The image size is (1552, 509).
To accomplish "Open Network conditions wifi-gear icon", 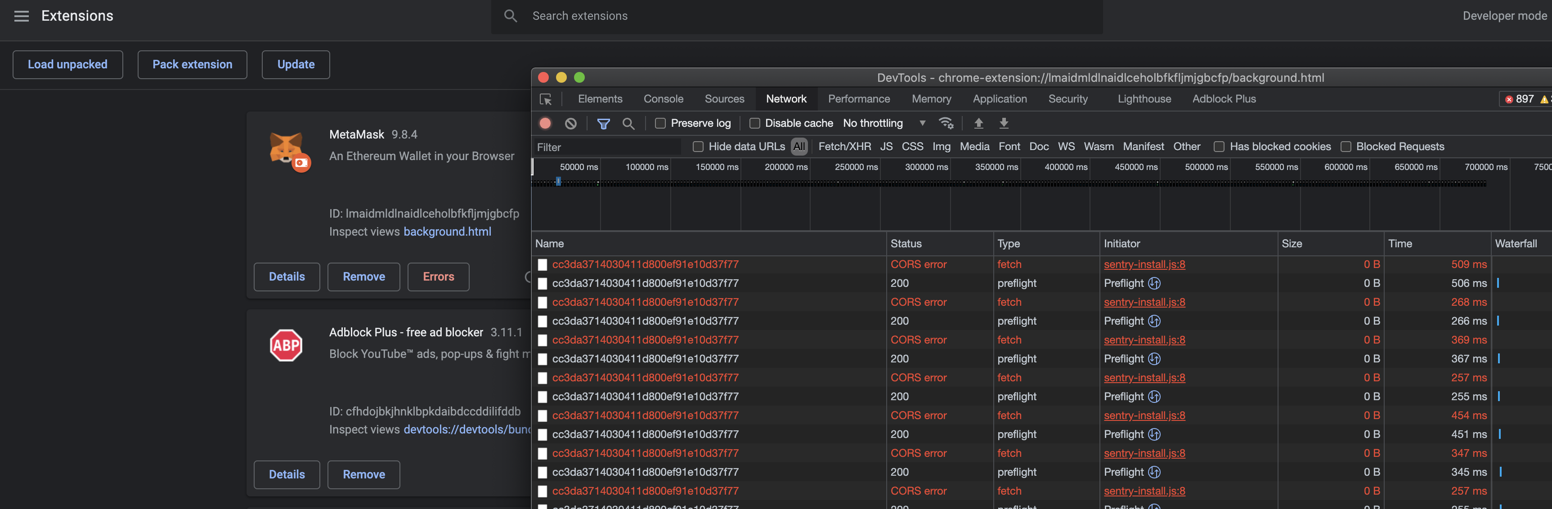I will pyautogui.click(x=946, y=124).
